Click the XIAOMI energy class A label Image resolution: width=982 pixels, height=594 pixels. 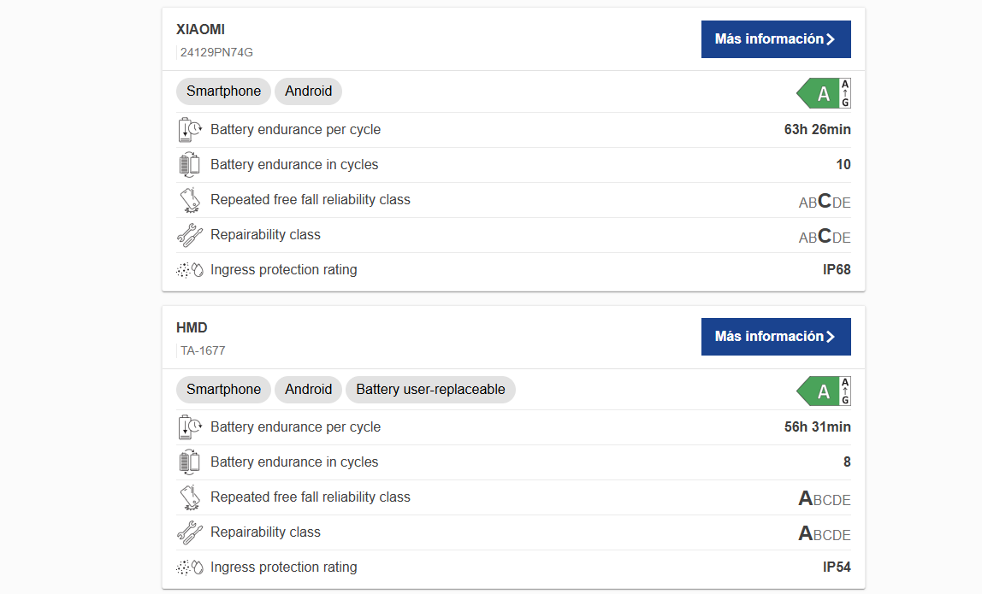click(824, 93)
